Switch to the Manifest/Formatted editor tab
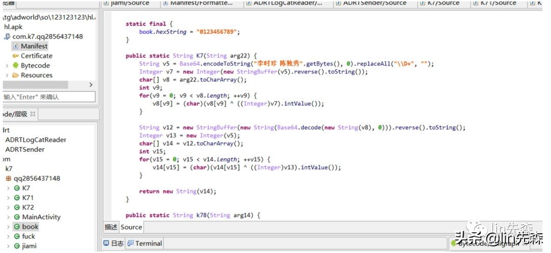 tap(202, 3)
